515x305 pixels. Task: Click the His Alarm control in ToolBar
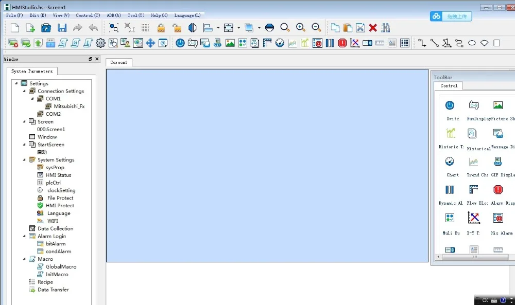pos(498,218)
